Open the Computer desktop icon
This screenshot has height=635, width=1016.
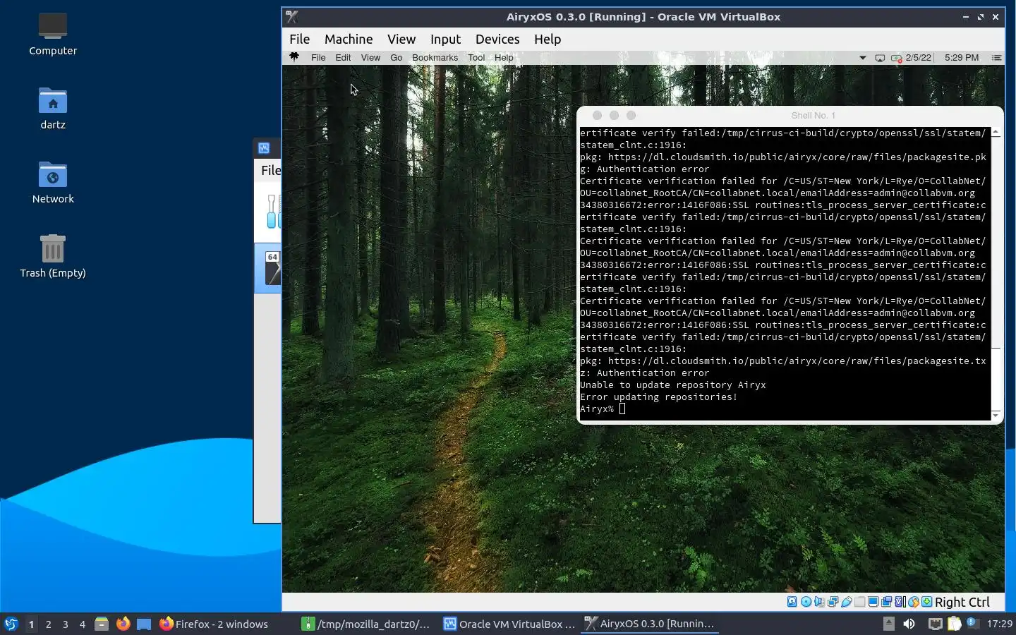coord(53,34)
